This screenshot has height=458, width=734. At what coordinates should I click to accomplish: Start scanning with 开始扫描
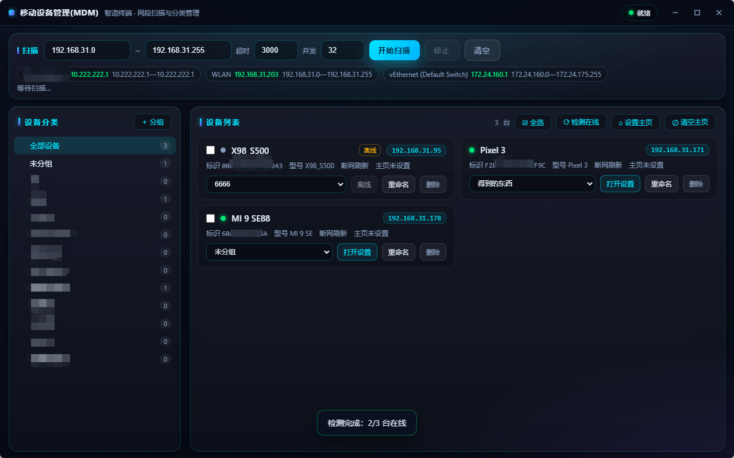pos(394,51)
